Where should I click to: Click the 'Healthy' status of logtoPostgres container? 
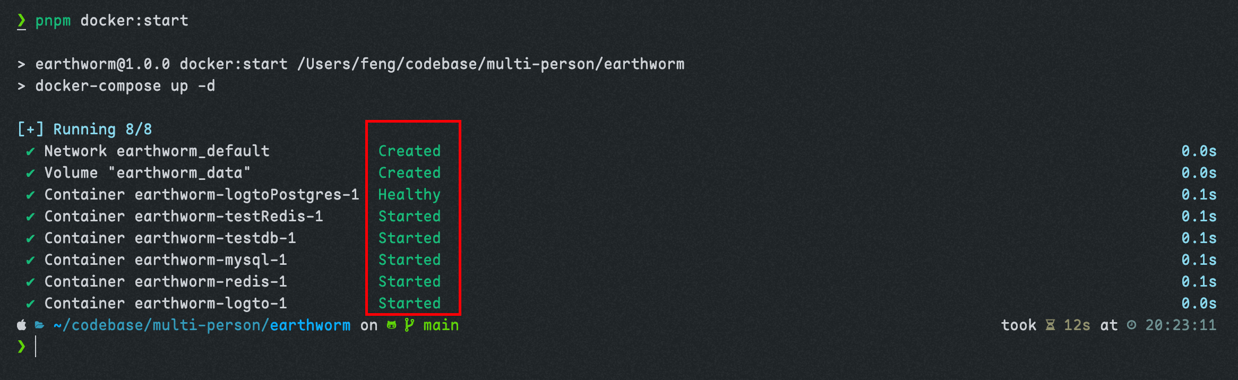(409, 195)
